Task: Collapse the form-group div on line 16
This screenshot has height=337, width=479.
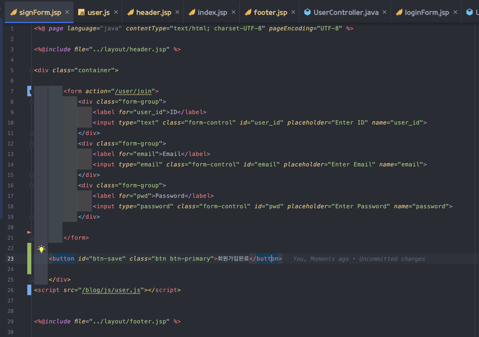Action: click(31, 186)
